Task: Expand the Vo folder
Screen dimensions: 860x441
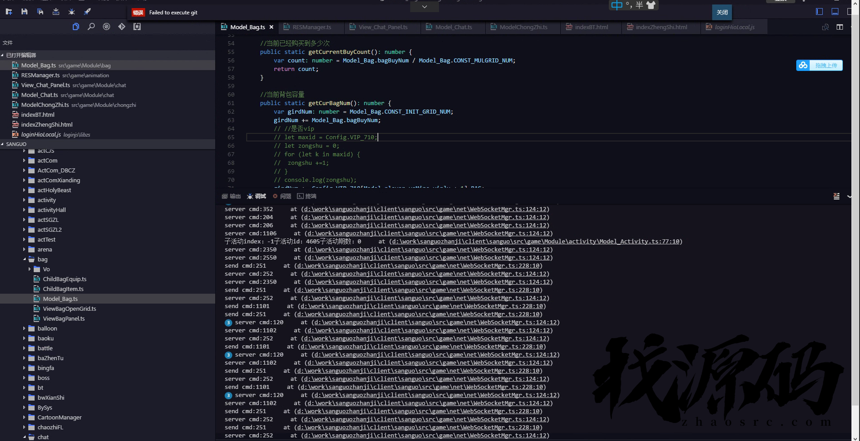Action: [30, 269]
